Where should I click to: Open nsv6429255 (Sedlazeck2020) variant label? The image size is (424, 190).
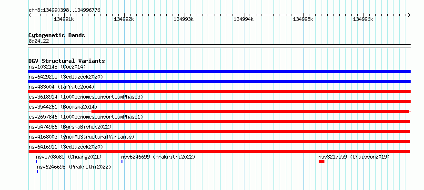pos(66,77)
